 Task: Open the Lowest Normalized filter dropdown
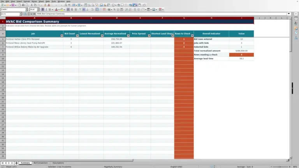tap(102, 36)
